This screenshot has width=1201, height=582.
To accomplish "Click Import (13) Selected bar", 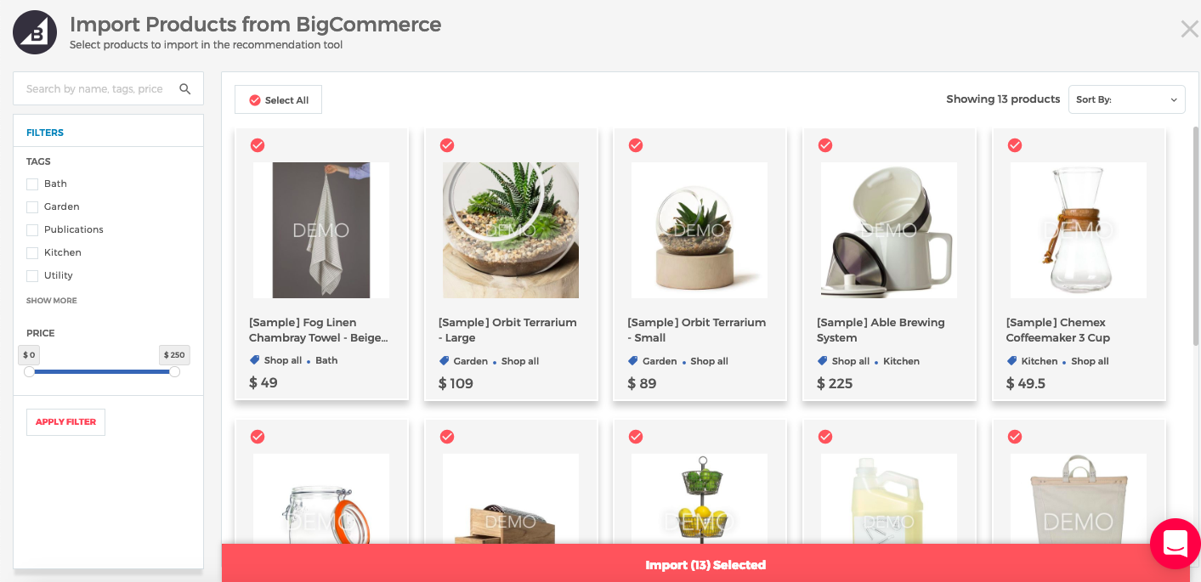I will pos(705,564).
